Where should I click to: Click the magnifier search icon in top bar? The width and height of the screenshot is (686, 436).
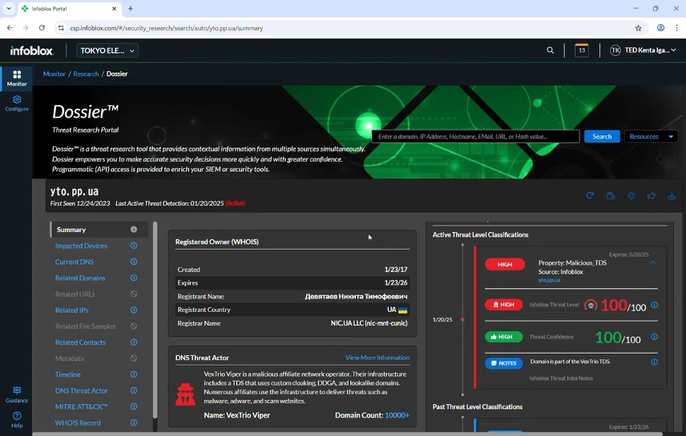[550, 50]
